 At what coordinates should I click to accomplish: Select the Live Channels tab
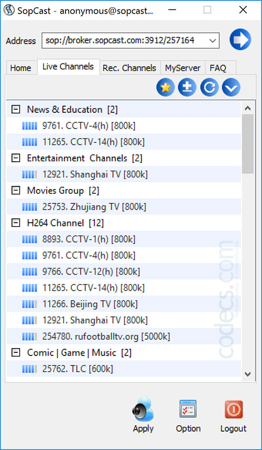[68, 67]
